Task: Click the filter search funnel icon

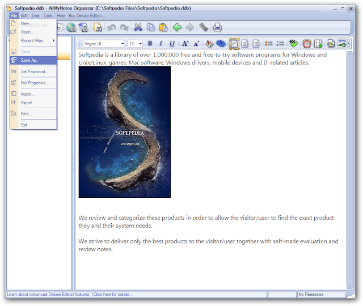Action: click(83, 27)
